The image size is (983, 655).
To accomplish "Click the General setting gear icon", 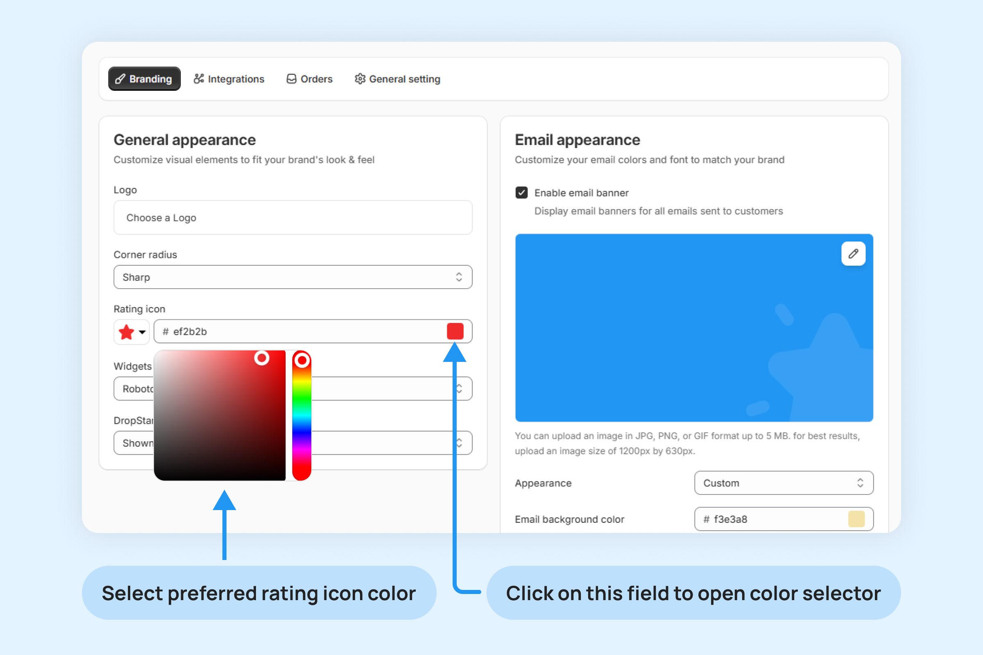I will [x=360, y=79].
